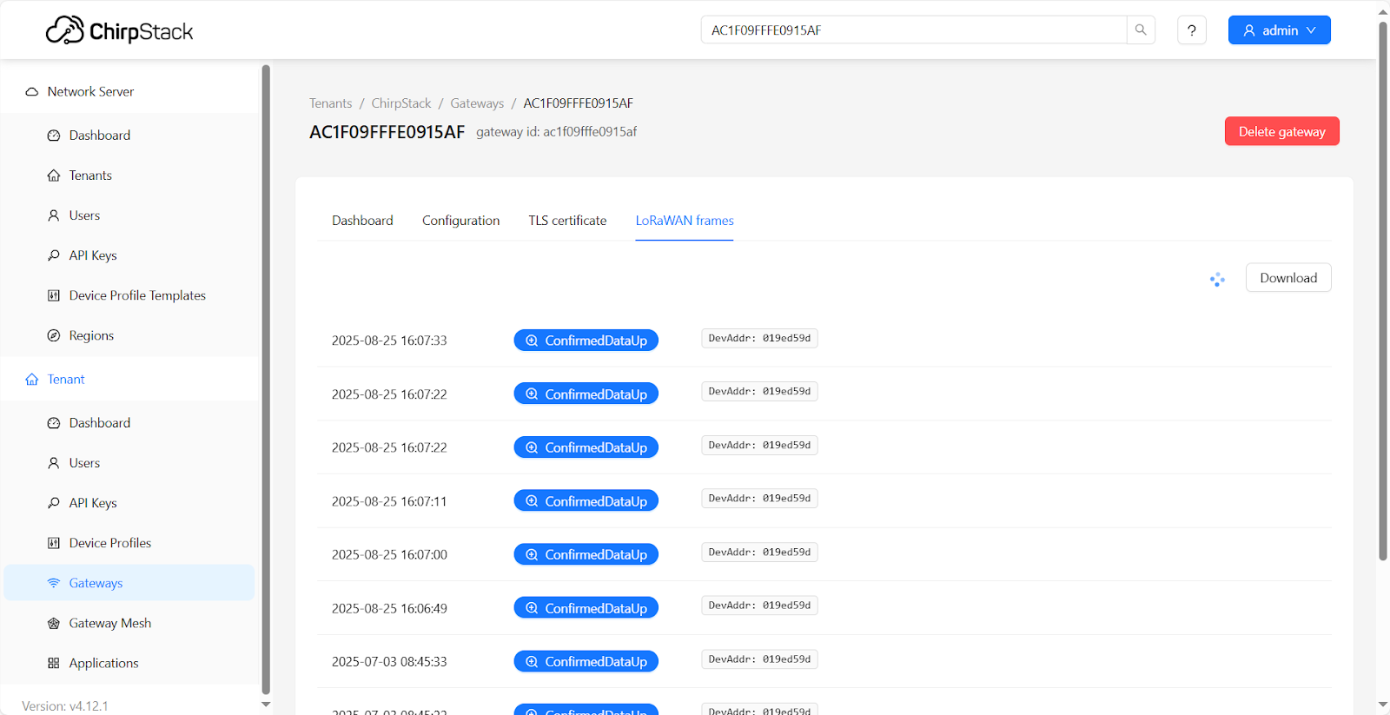The image size is (1390, 715).
Task: Click the Gateways breadcrumb link
Action: click(476, 103)
